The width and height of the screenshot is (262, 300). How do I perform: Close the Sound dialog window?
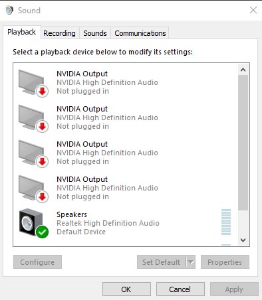(x=253, y=10)
